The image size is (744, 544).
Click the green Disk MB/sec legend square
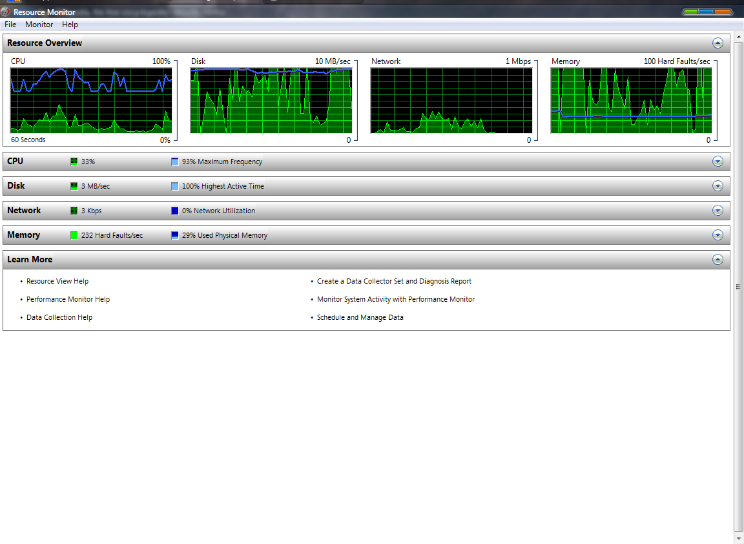click(73, 185)
